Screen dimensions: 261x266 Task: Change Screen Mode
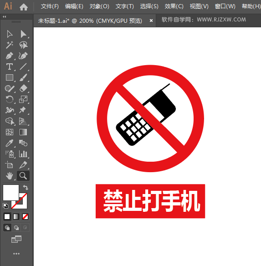[x=16, y=239]
